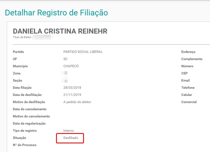
Task: Select the Email field label
Action: pyautogui.click(x=185, y=81)
